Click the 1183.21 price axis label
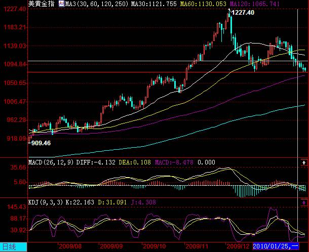Image resolution: width=309 pixels, height=252 pixels. click(x=15, y=27)
